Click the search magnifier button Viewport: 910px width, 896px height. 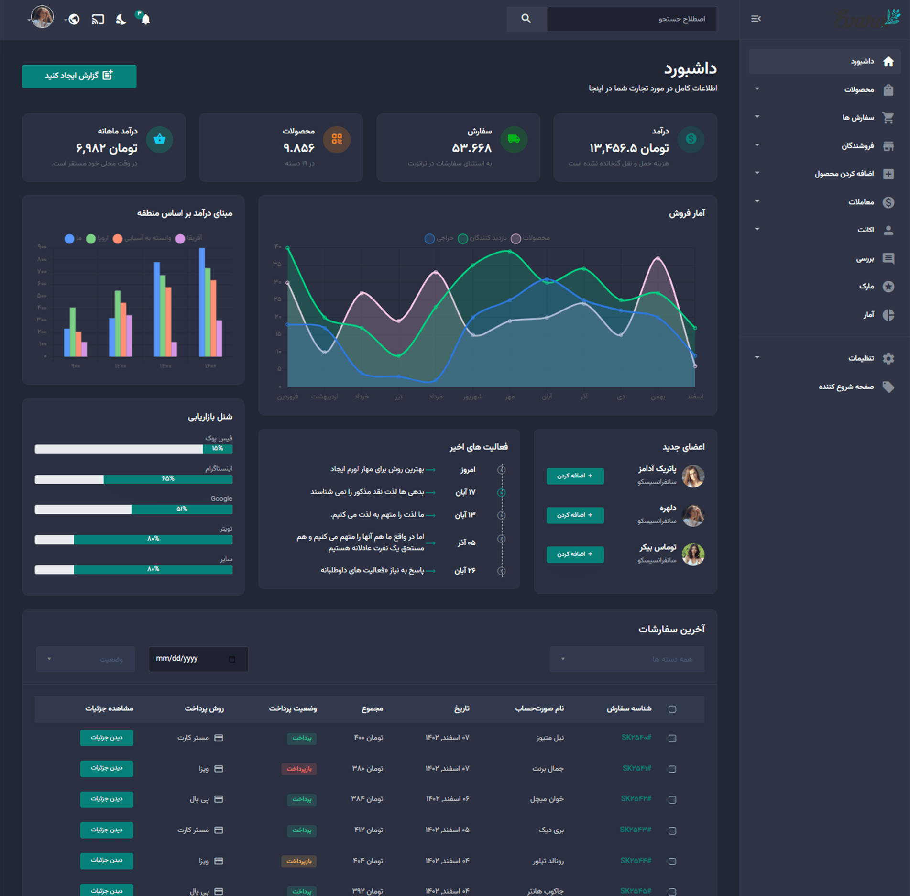tap(526, 19)
